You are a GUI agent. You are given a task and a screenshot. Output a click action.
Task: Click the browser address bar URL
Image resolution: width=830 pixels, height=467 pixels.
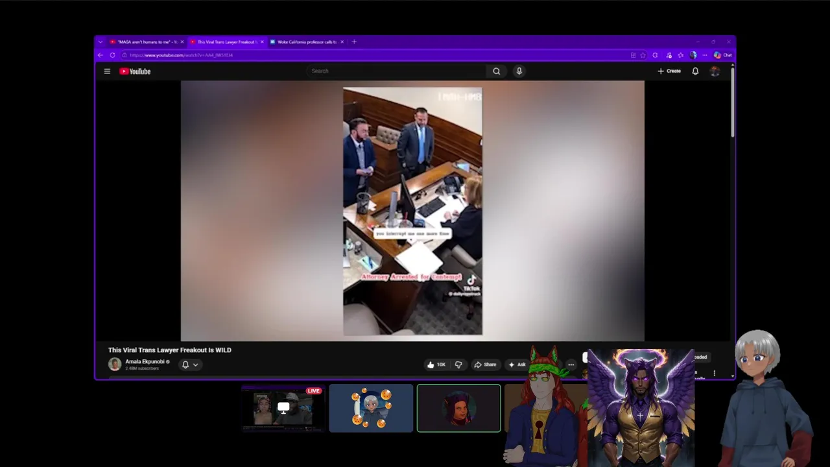point(181,55)
